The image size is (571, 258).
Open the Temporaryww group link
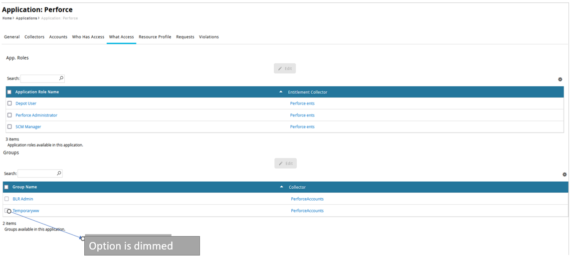click(26, 211)
